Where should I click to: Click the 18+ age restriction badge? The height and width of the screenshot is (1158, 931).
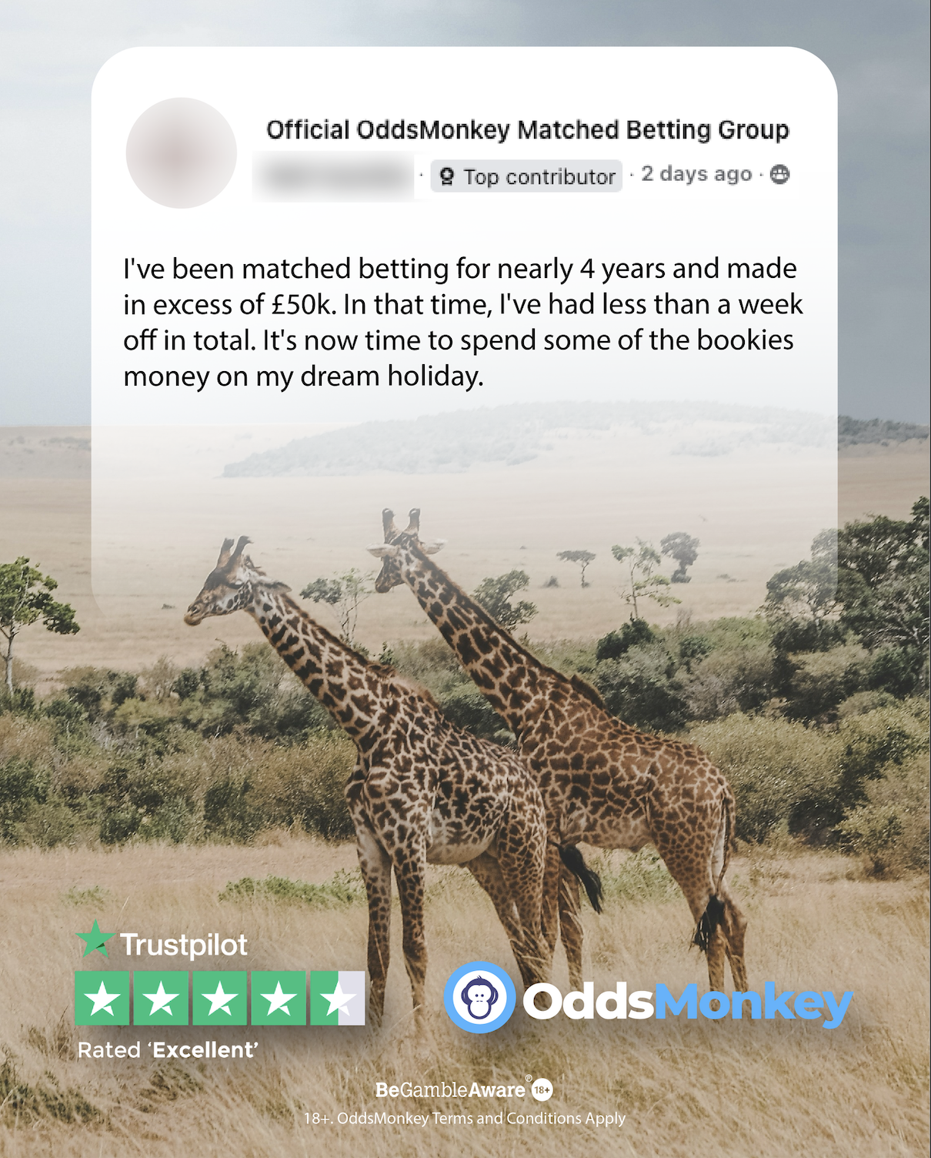pos(542,1089)
